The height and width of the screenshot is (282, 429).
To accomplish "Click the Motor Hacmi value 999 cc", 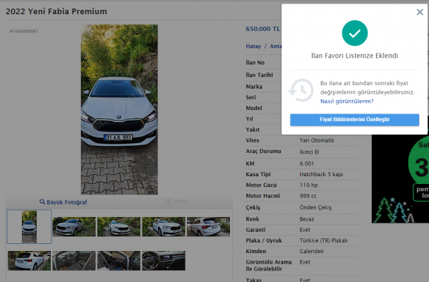I will click(x=308, y=196).
